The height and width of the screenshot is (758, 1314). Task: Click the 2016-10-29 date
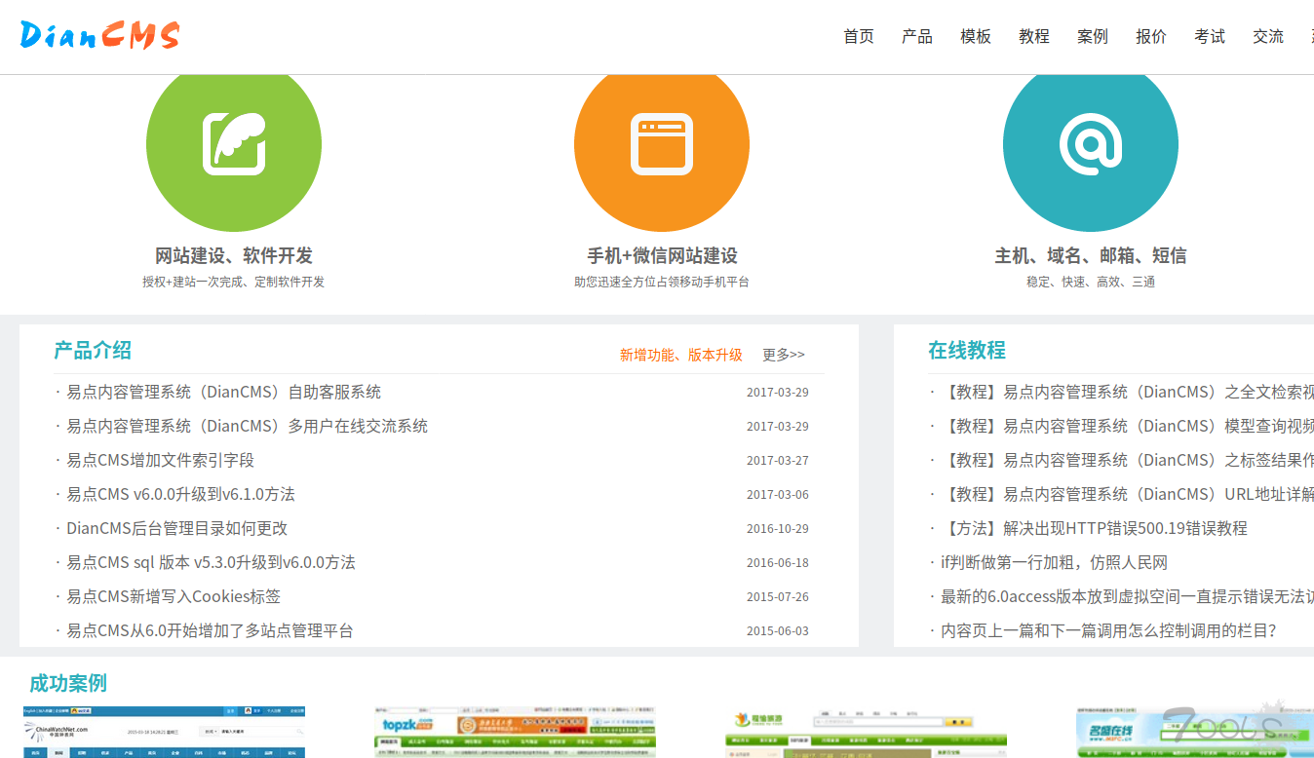[x=778, y=529]
